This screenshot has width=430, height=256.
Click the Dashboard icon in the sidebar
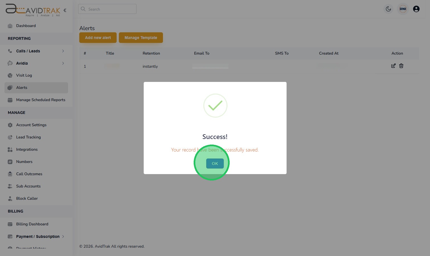(x=10, y=26)
